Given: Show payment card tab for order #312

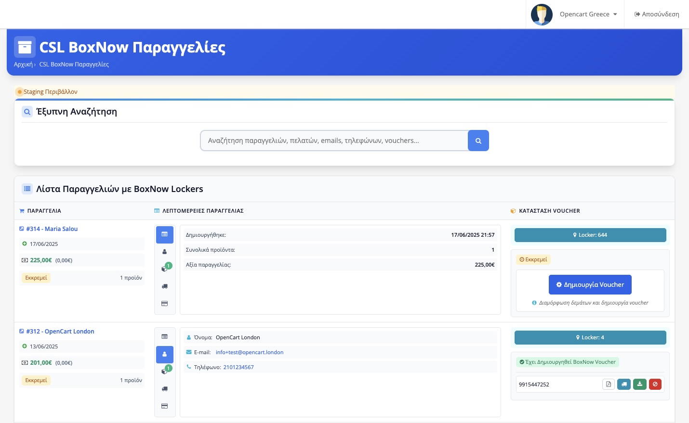Looking at the screenshot, I should [x=165, y=406].
